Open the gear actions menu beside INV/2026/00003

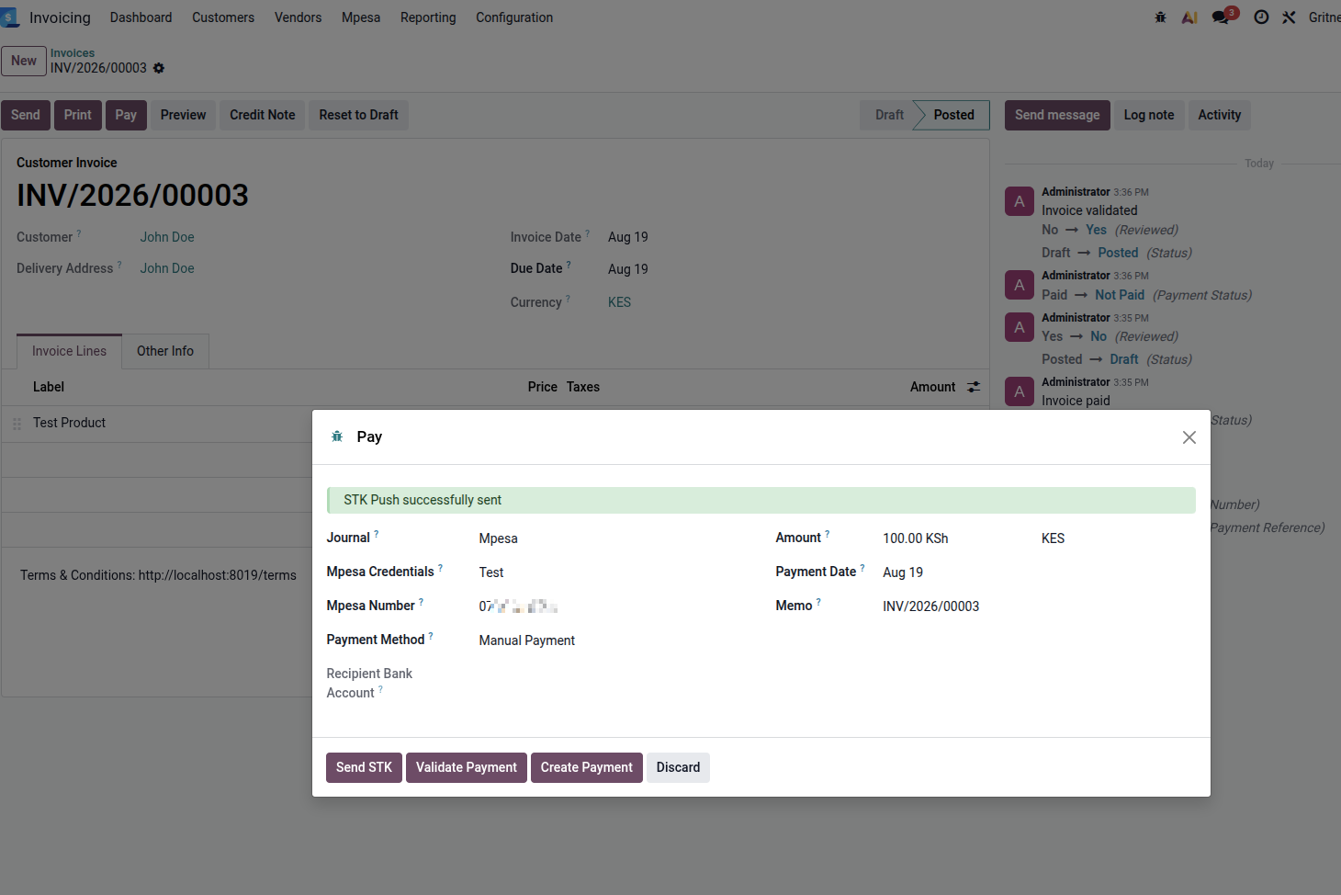tap(159, 68)
